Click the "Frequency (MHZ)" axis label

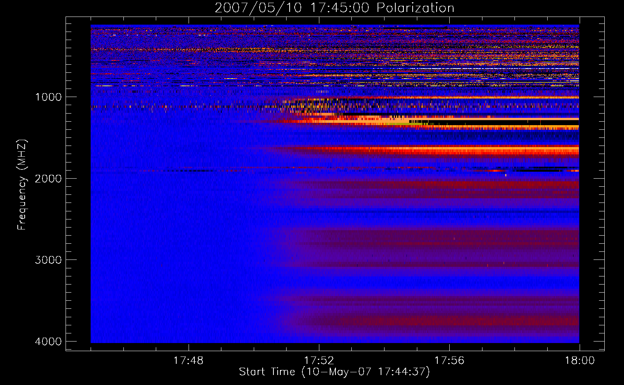click(x=22, y=185)
